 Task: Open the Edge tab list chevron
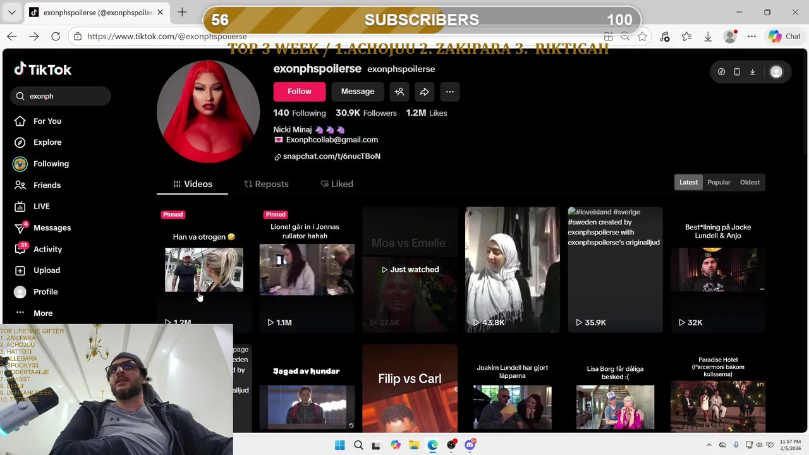(11, 12)
